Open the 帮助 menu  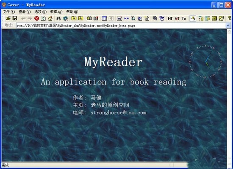[72, 11]
